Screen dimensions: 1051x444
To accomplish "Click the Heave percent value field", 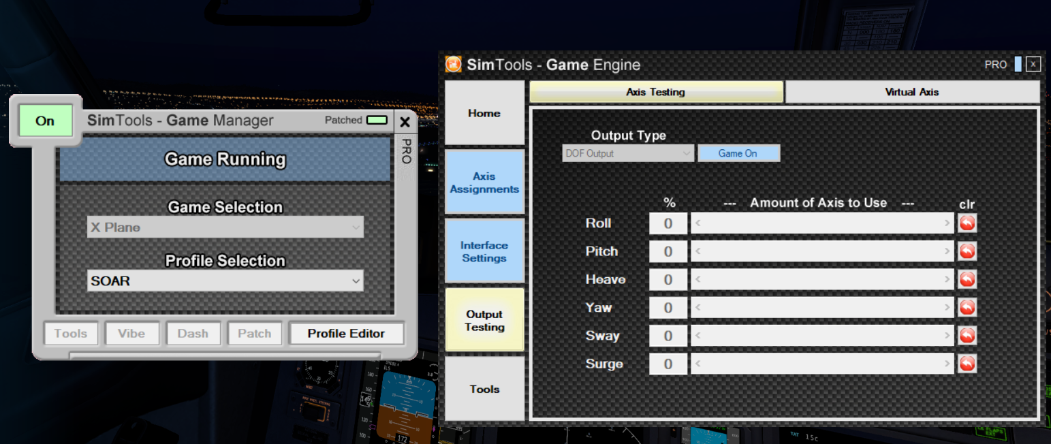I will 668,280.
